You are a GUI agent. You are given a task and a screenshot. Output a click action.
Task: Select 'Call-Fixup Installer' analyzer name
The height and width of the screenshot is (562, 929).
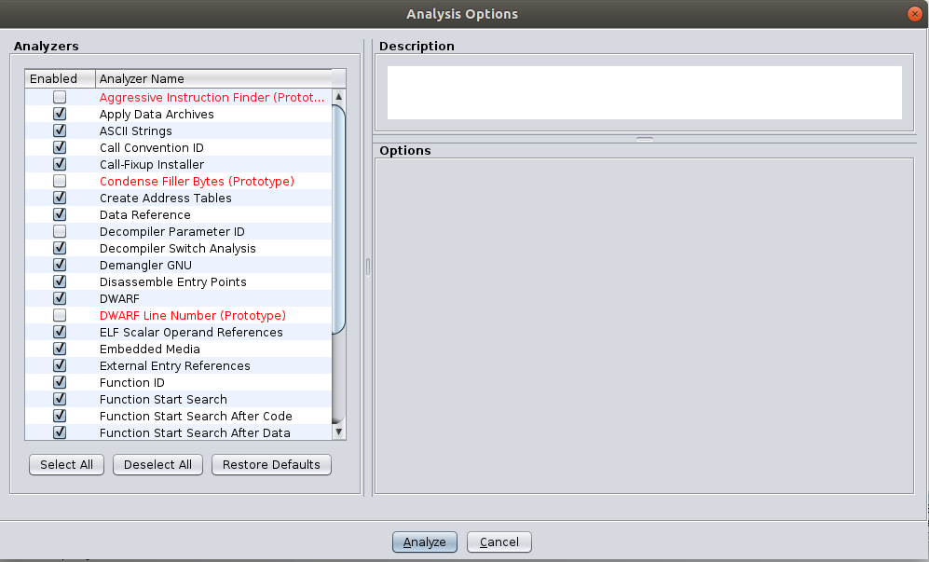point(152,164)
